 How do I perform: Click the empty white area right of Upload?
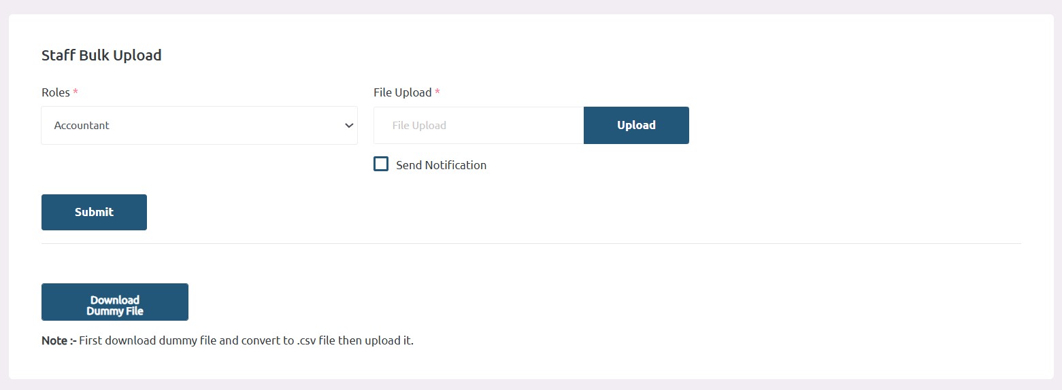tap(854, 125)
